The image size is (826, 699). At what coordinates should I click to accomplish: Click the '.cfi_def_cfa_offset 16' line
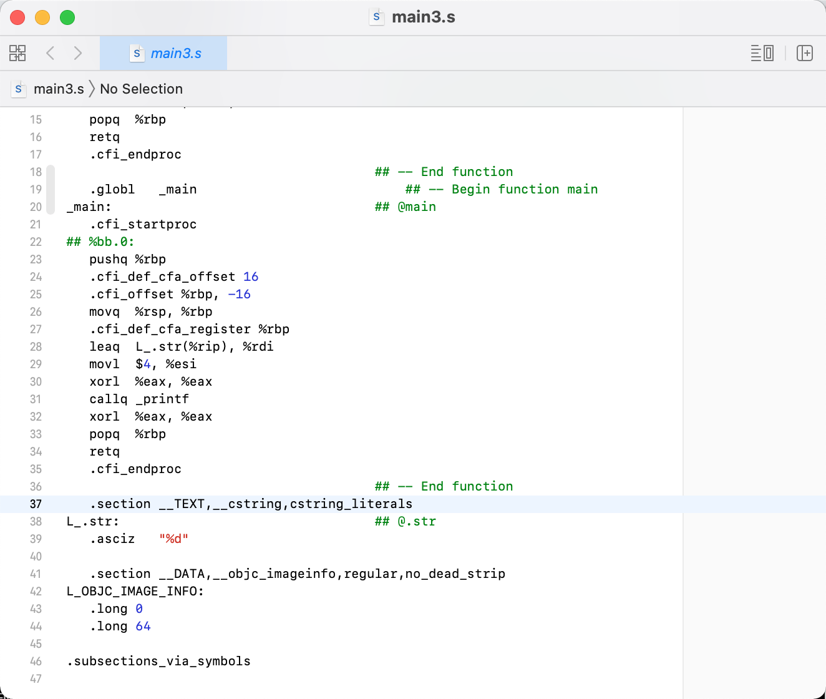[x=174, y=276]
